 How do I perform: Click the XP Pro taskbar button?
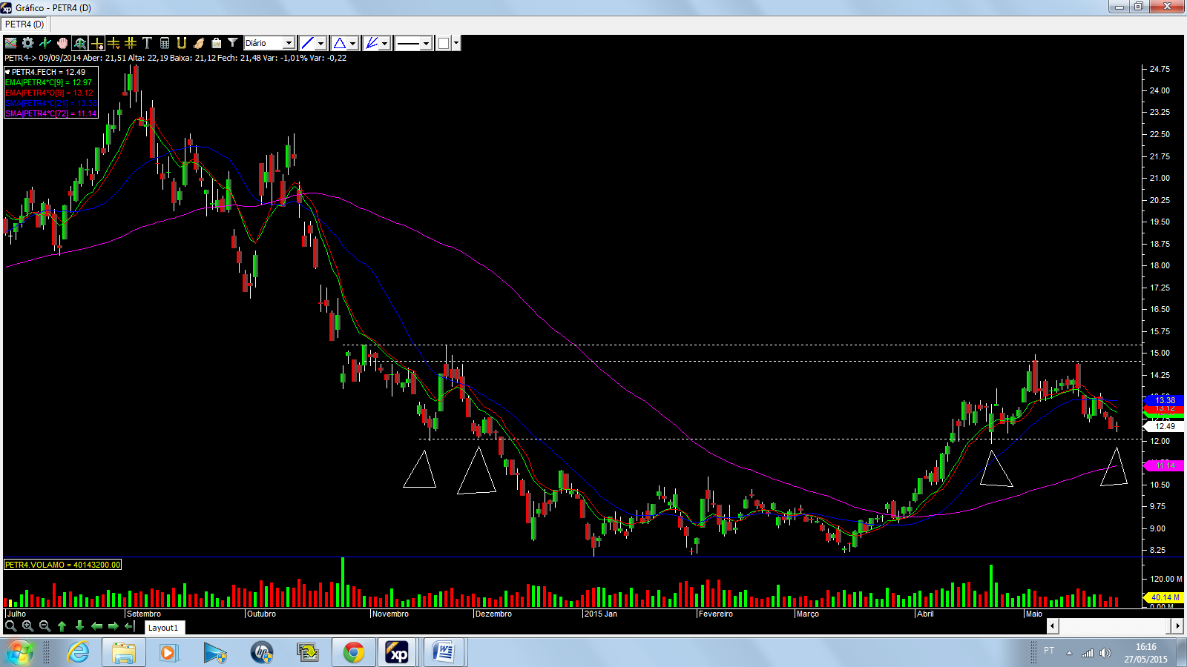[398, 653]
